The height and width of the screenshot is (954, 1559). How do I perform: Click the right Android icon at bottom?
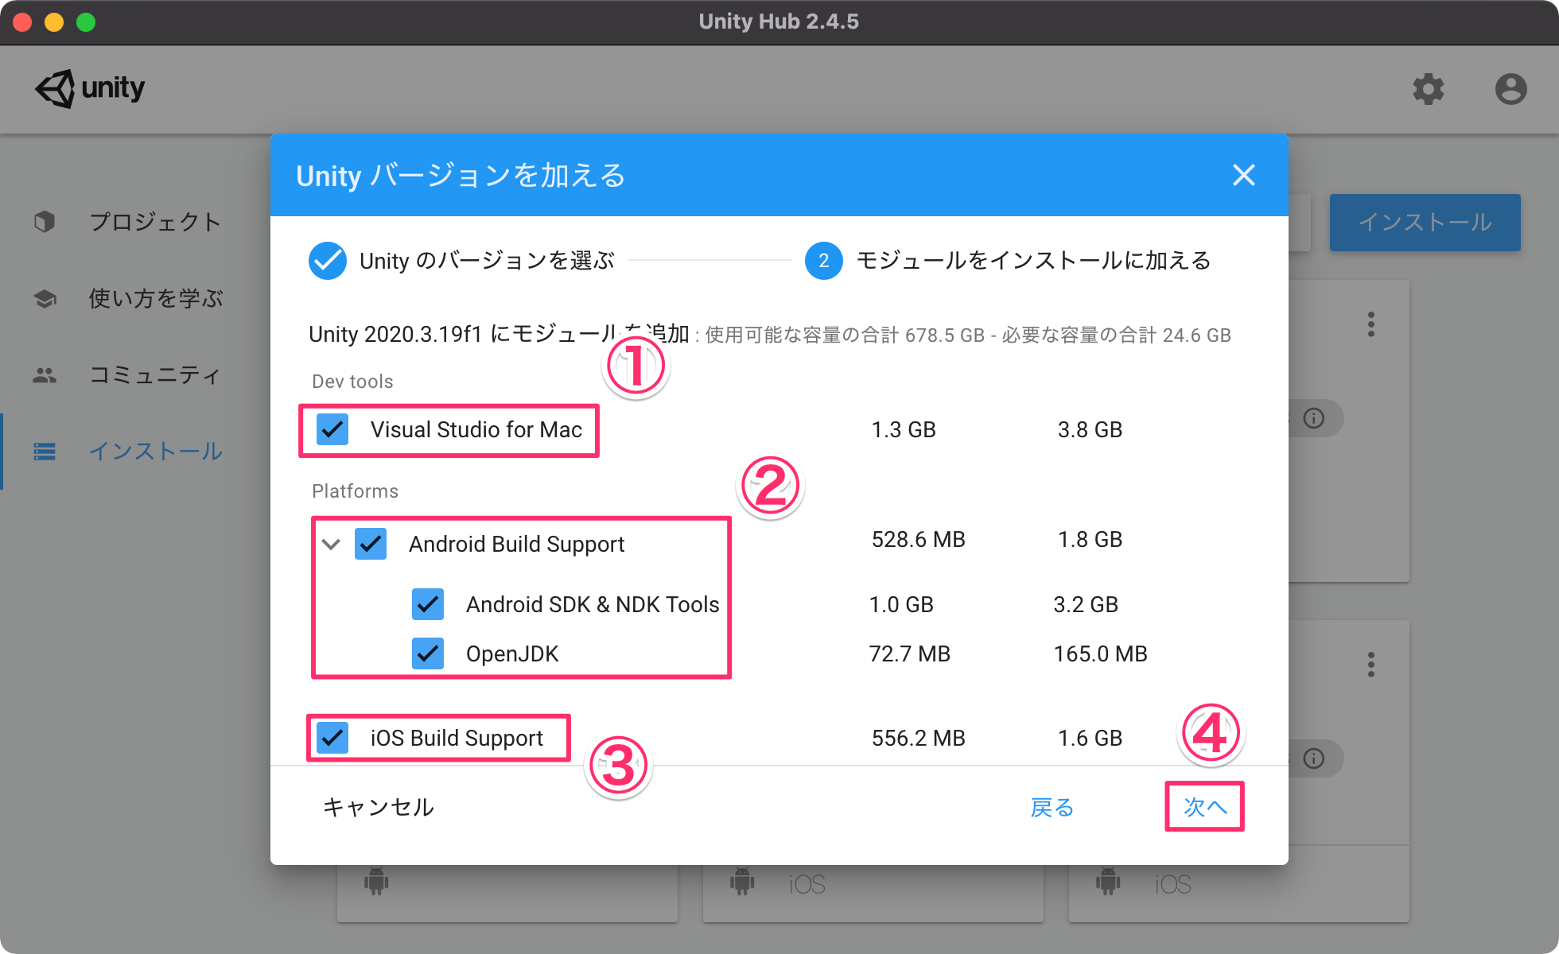[x=1108, y=882]
